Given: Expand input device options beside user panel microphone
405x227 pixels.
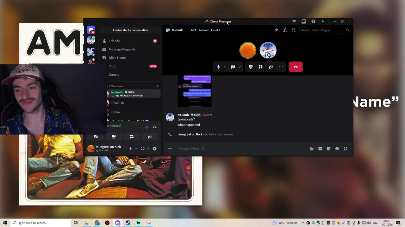Looking at the screenshot, I should click(x=136, y=148).
